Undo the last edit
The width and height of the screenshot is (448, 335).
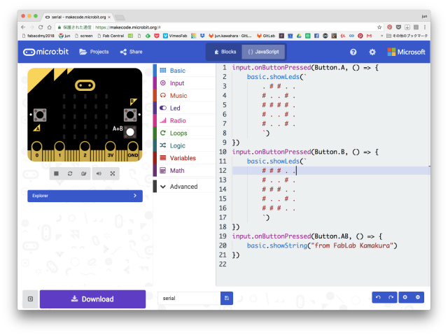pyautogui.click(x=378, y=297)
